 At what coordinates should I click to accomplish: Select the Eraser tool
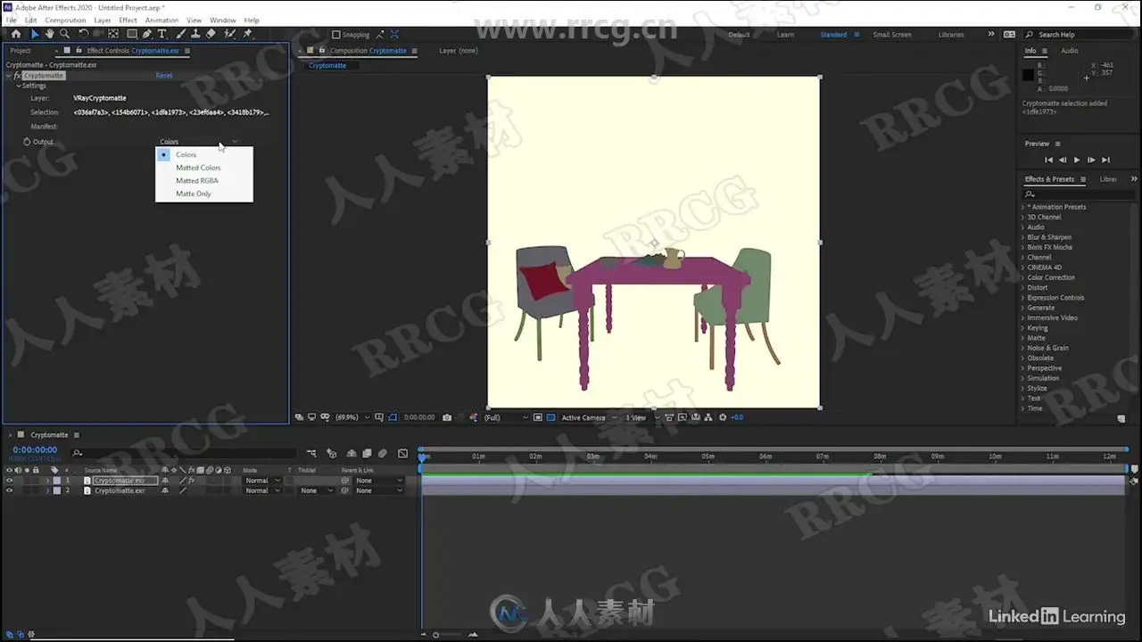point(211,34)
